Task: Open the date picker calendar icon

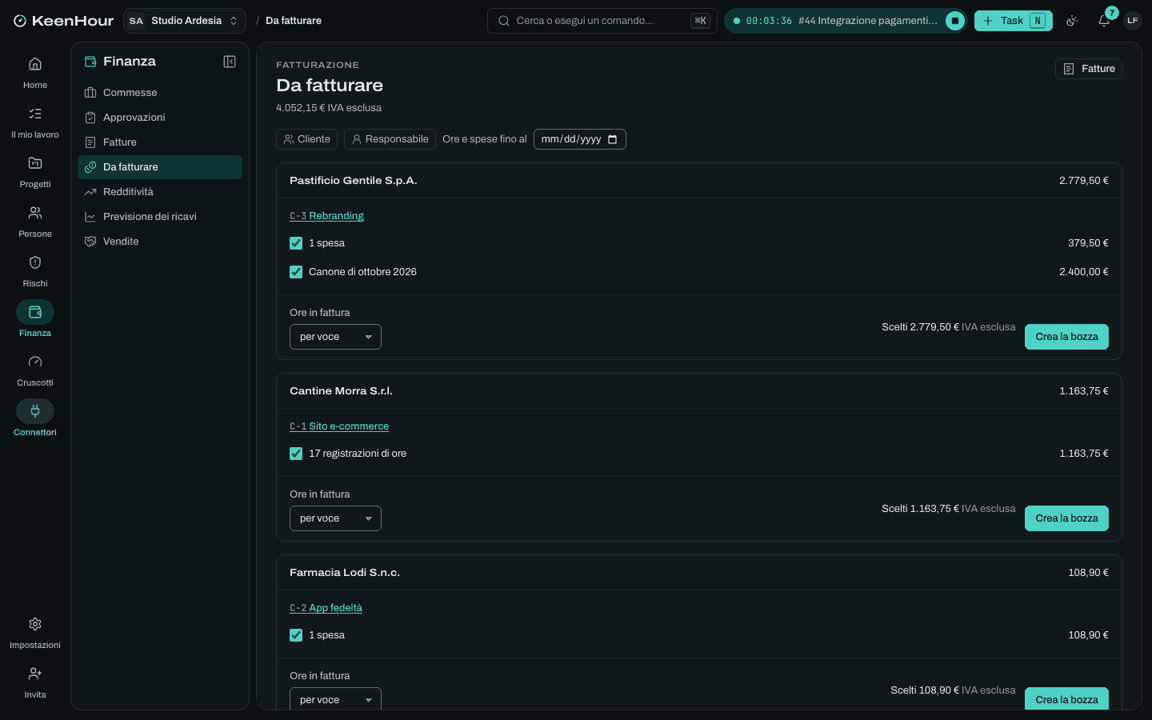Action: click(x=613, y=139)
